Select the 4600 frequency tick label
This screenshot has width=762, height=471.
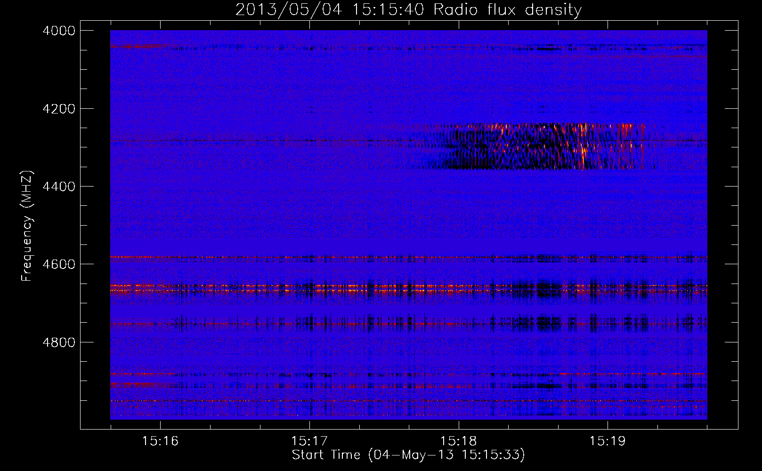[x=59, y=264]
